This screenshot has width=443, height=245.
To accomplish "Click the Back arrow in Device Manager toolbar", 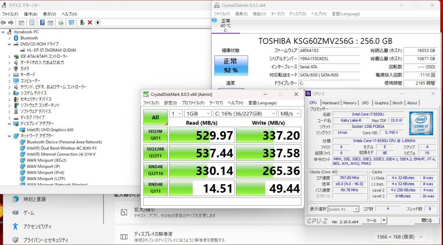I will tap(3, 22).
